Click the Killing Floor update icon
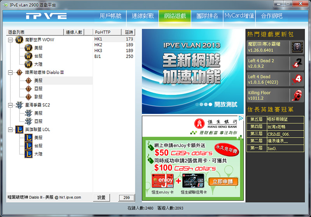Viewport: 311px width, 217px height. tap(297, 95)
